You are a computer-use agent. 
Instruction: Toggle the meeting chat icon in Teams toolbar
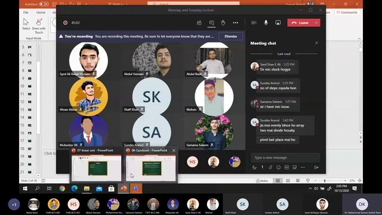[211, 23]
